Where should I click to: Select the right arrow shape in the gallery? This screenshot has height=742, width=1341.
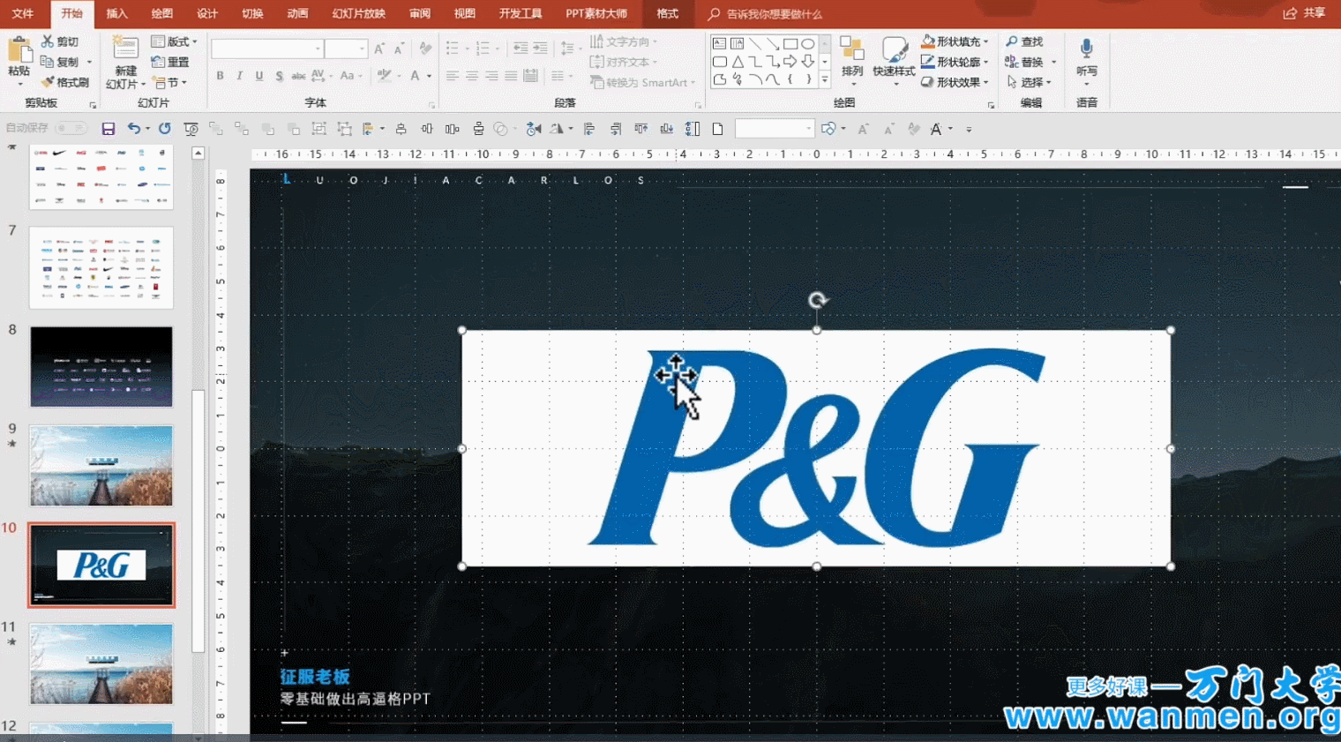tap(790, 62)
